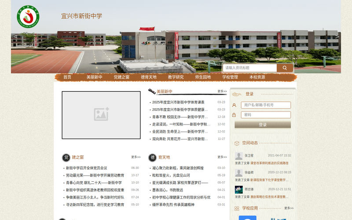
Task: Open 2025年度宜兴市新街中学体育课表 article
Action: [178, 103]
